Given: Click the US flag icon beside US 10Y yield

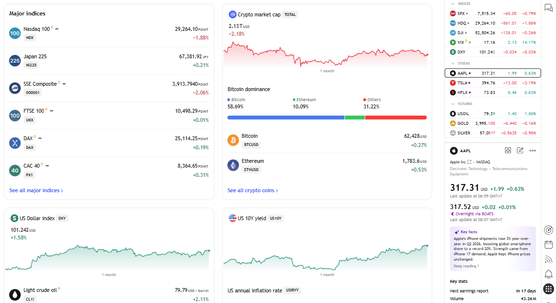Looking at the screenshot, I should pyautogui.click(x=233, y=218).
